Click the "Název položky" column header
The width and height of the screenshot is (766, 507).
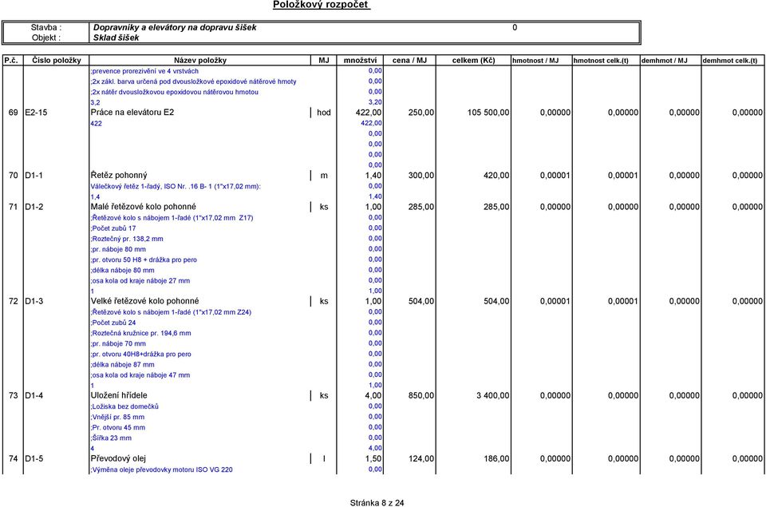pyautogui.click(x=200, y=61)
